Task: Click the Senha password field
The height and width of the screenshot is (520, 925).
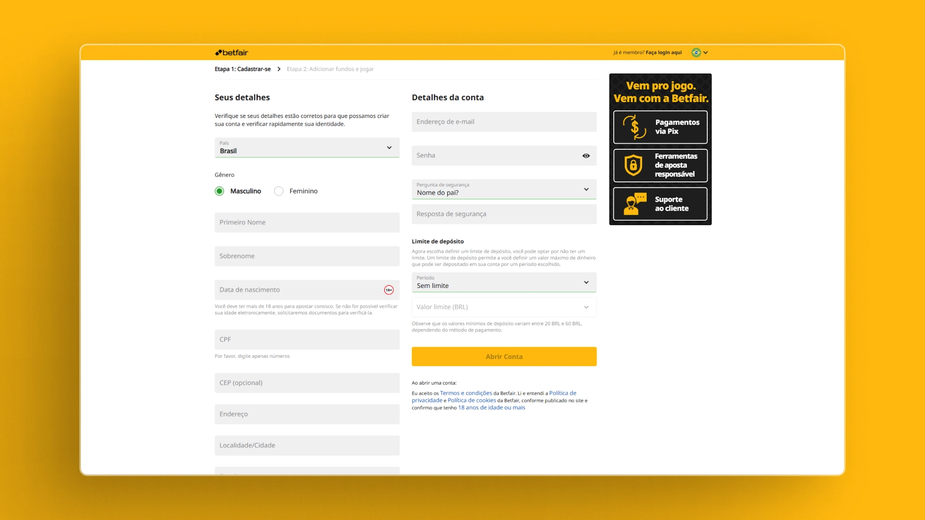Action: [x=504, y=156]
